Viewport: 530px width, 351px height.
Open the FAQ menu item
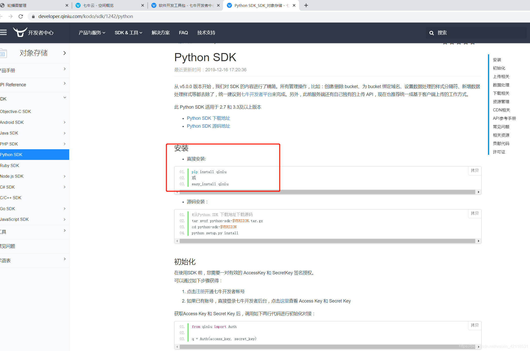coord(183,33)
